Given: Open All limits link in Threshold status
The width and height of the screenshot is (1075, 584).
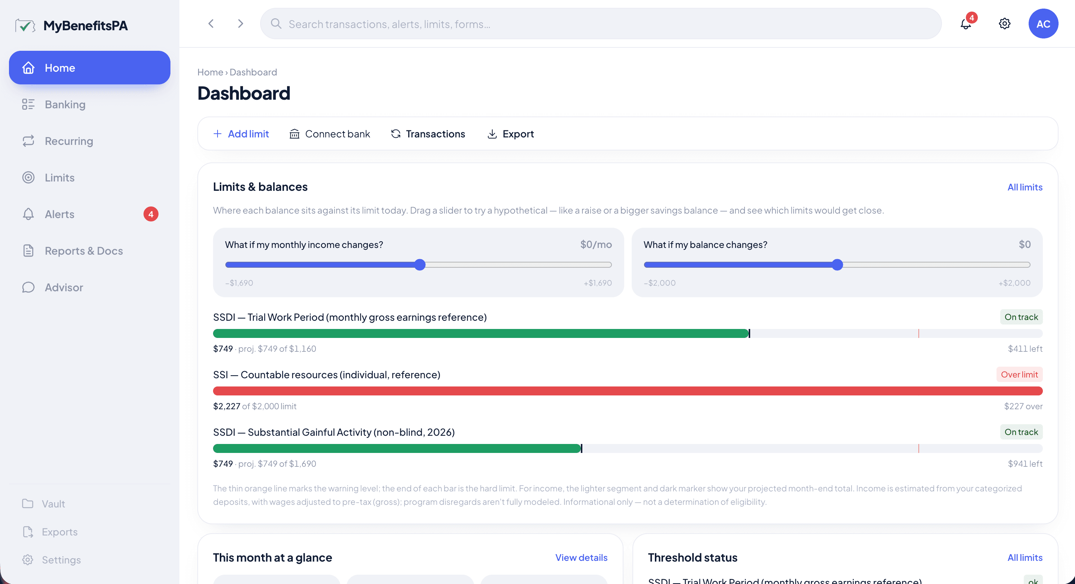Looking at the screenshot, I should pyautogui.click(x=1025, y=558).
